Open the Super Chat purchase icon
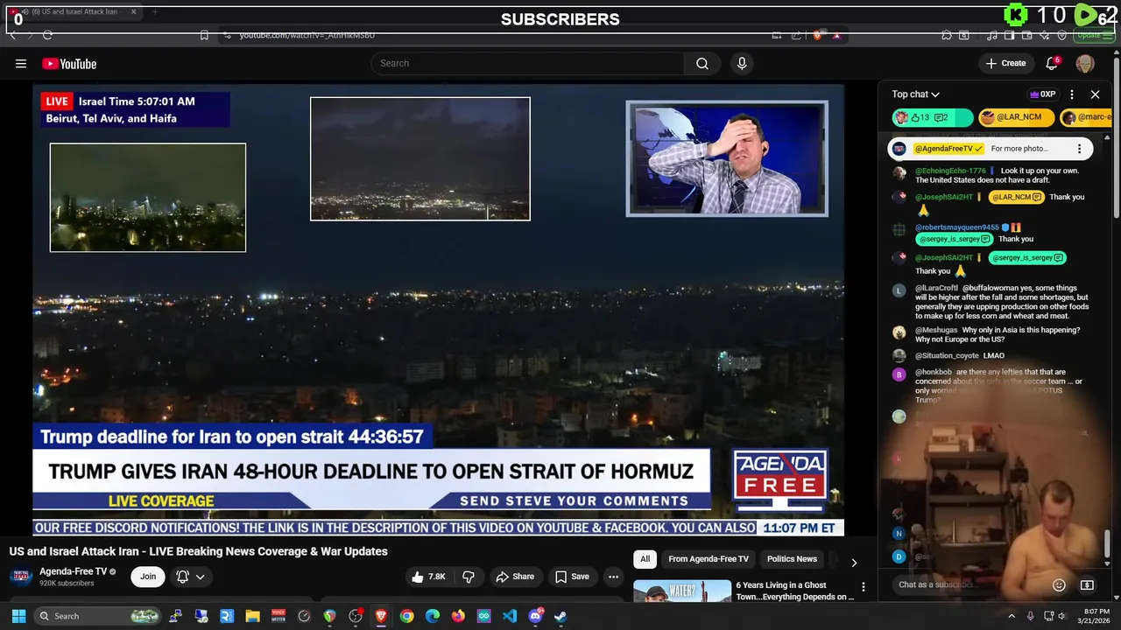 tap(1087, 584)
